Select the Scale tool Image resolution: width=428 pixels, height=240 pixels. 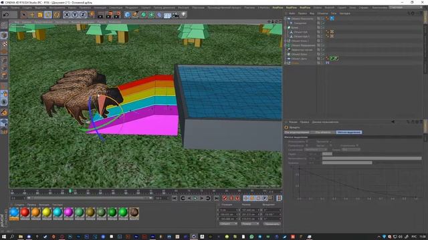coord(40,15)
